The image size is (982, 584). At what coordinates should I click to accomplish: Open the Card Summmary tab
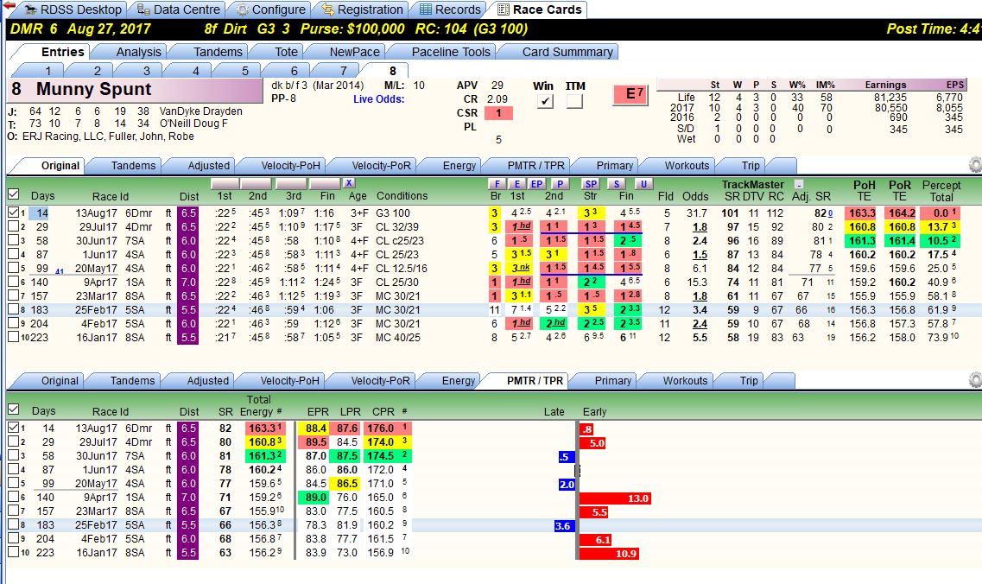(x=567, y=52)
